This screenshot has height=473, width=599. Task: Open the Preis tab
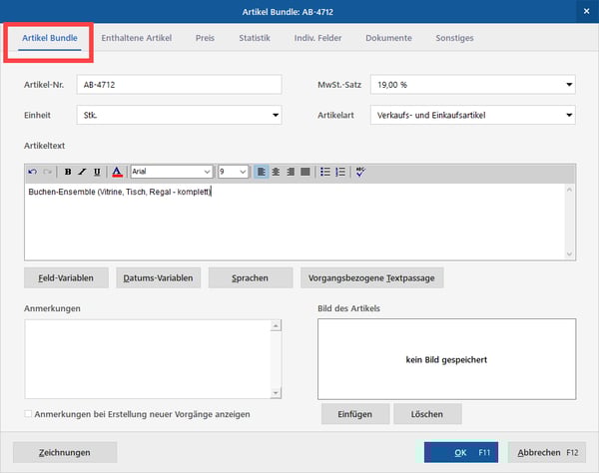(205, 38)
